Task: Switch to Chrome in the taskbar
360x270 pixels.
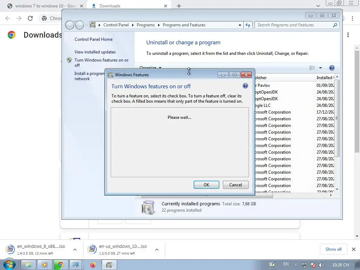Action: 60,265
